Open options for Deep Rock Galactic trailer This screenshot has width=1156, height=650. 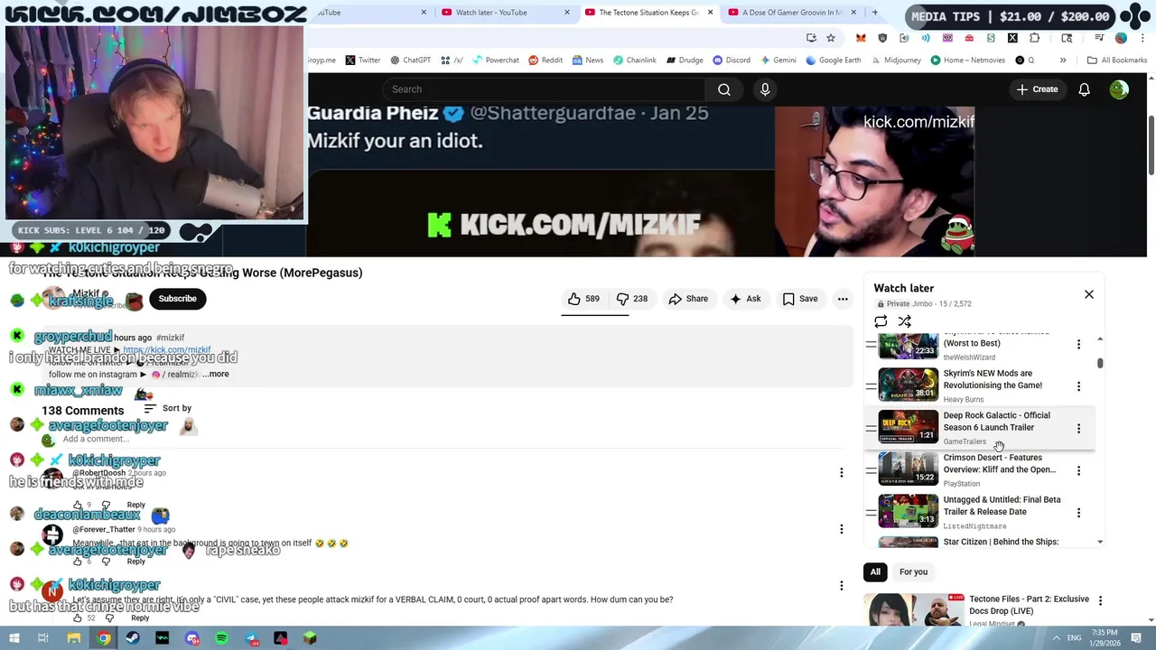[x=1078, y=429]
